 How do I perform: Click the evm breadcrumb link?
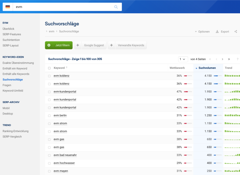52,31
